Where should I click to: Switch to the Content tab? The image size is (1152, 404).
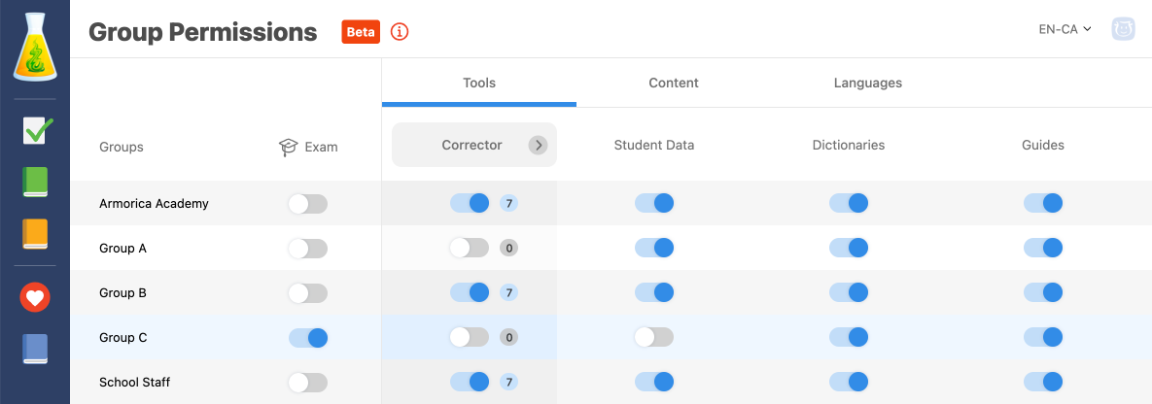[674, 84]
